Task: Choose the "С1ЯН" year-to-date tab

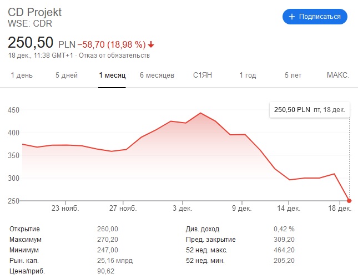Action: coord(203,75)
